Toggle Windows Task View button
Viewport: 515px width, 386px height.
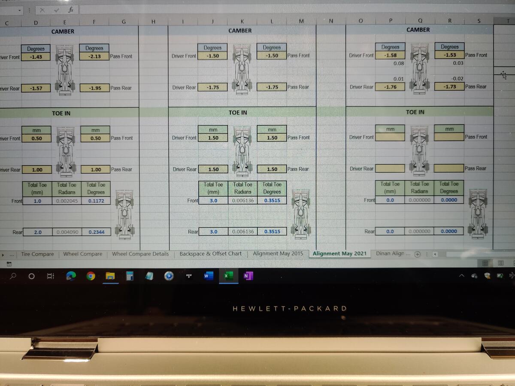(x=50, y=276)
